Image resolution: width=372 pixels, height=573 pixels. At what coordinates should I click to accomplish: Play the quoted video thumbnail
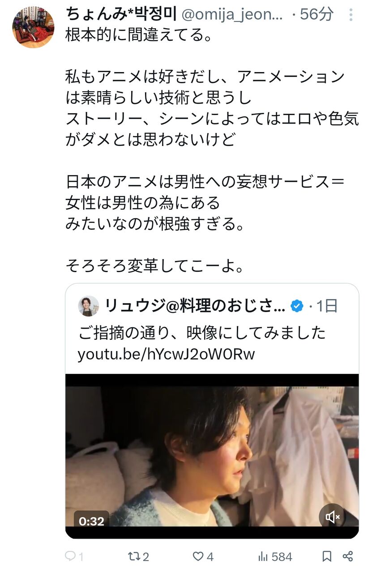212,456
